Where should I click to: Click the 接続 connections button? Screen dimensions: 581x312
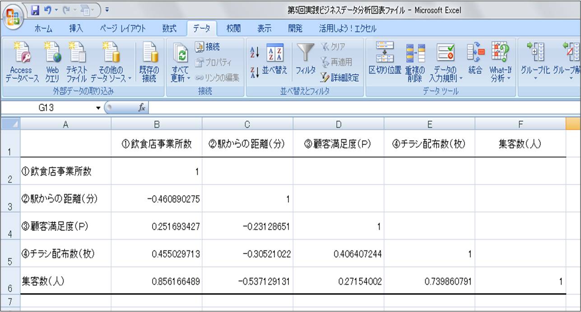click(x=208, y=47)
